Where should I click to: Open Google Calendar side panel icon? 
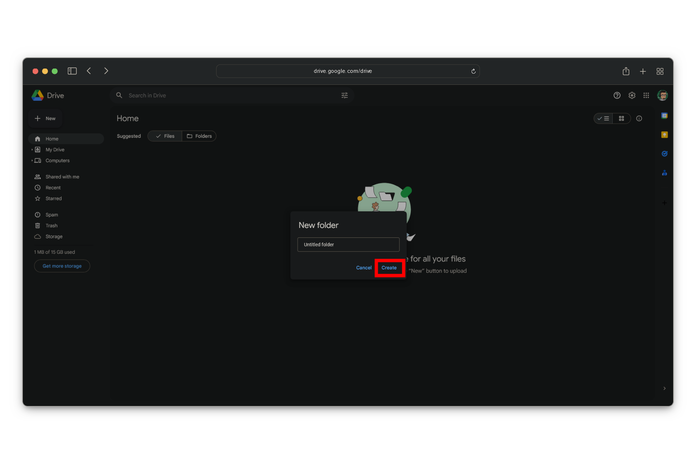(x=664, y=116)
